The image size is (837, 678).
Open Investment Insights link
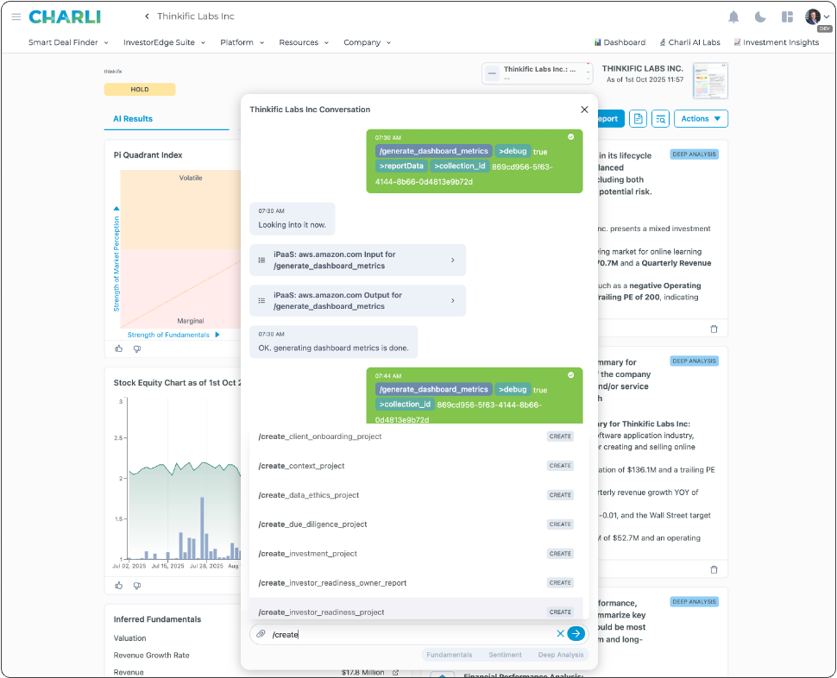pos(776,42)
